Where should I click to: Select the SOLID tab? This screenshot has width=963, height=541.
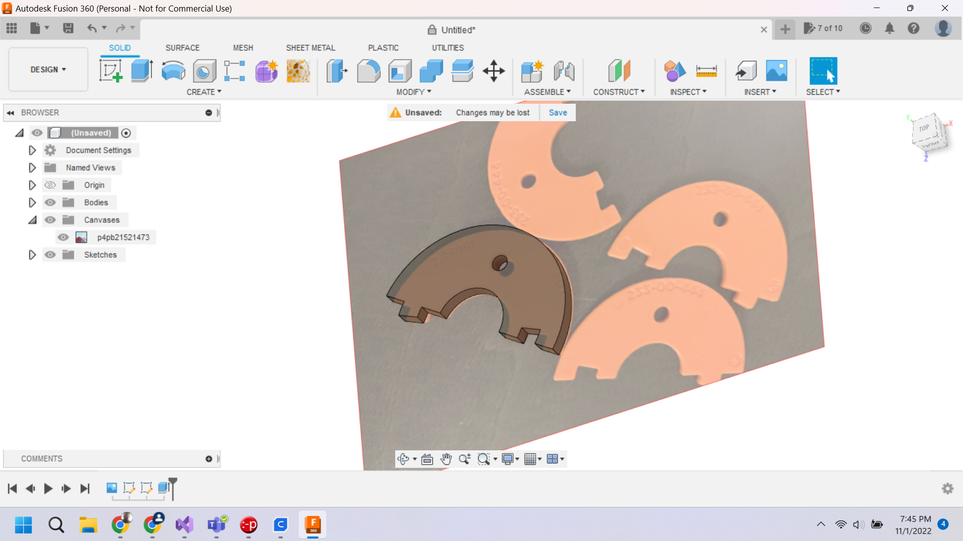click(x=120, y=48)
